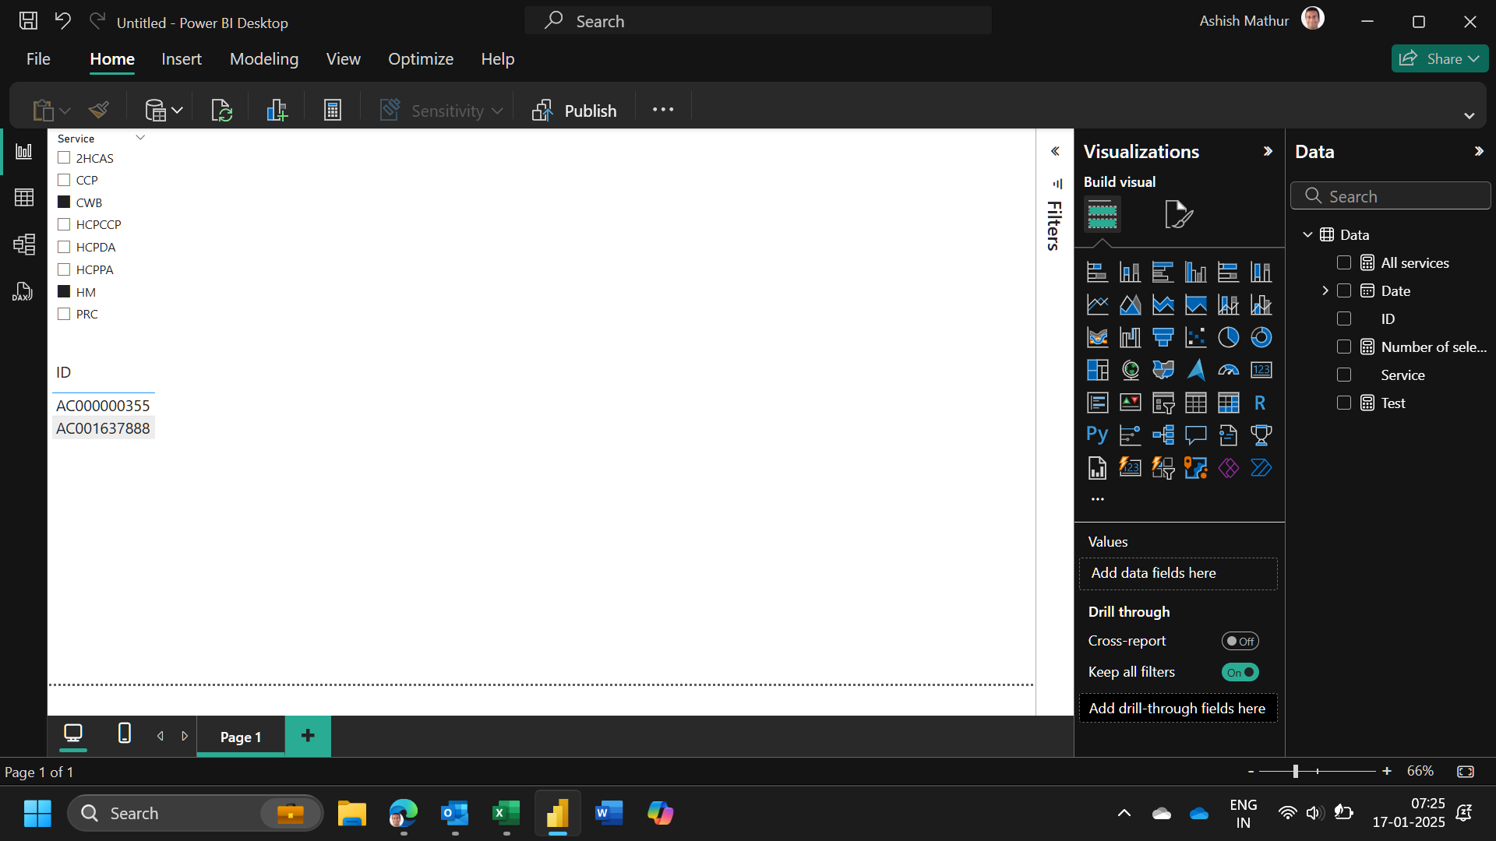Expand the Date field hierarchy
The image size is (1496, 841).
[x=1325, y=290]
